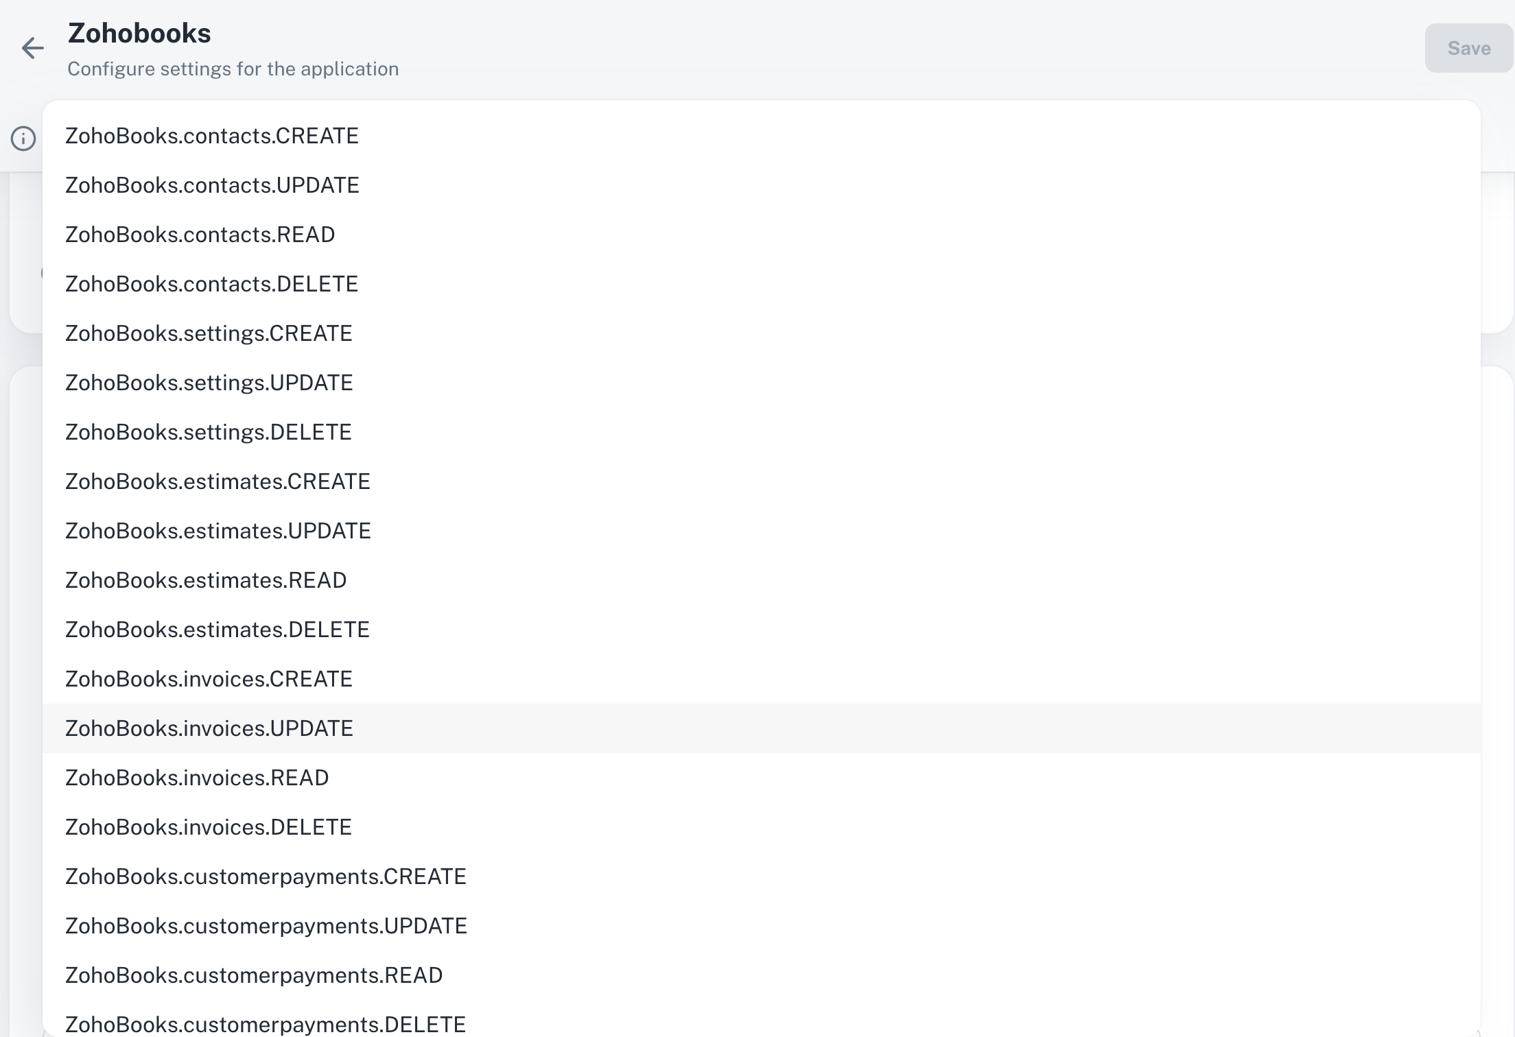Image resolution: width=1515 pixels, height=1037 pixels.
Task: Click the info icon near the top left
Action: [23, 139]
